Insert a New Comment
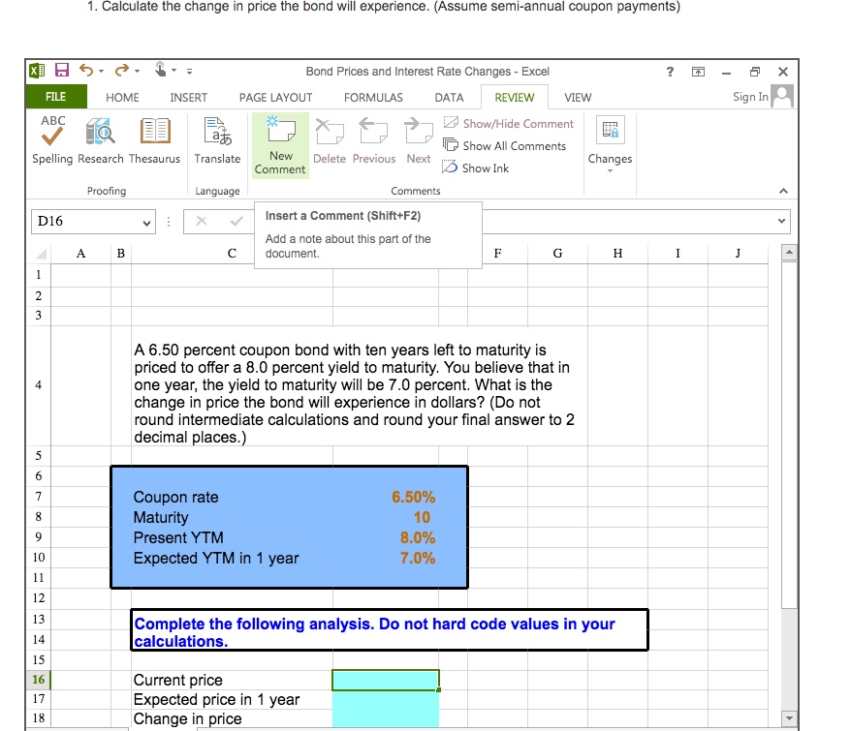 click(279, 145)
